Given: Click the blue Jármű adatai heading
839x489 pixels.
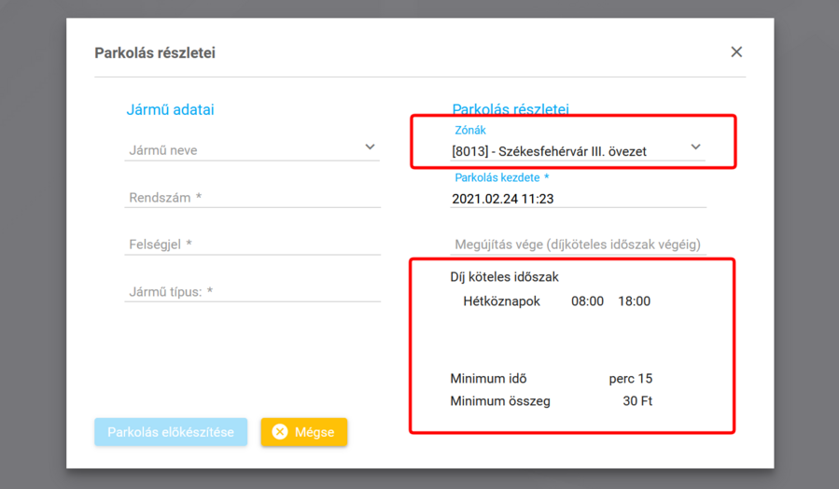Looking at the screenshot, I should [170, 110].
